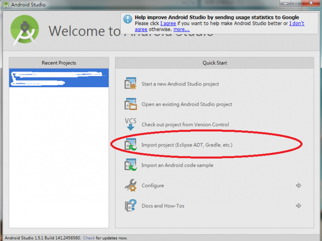Click the Configure wrench and gear icon
The width and height of the screenshot is (322, 241).
(x=131, y=185)
